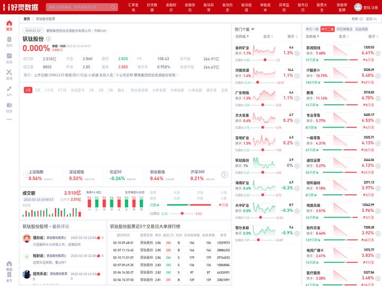This screenshot has width=382, height=286.
Task: Add 广东明珠 using its plus icon
Action: (297, 99)
